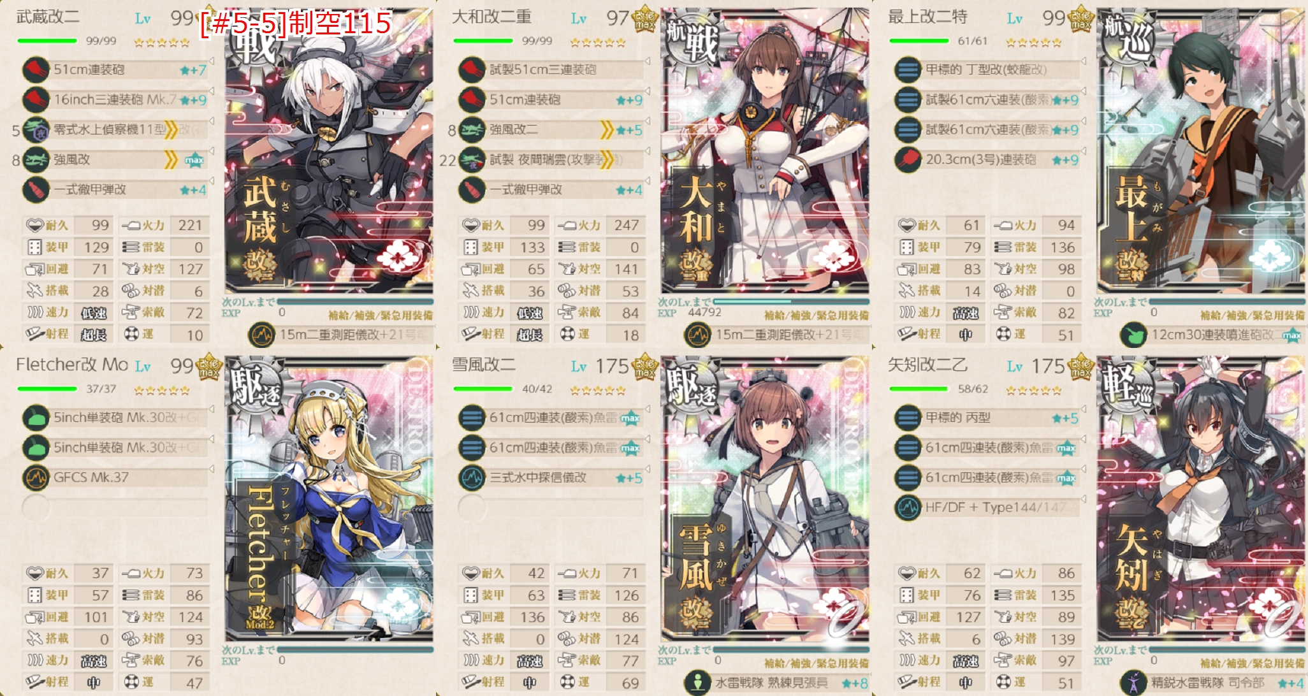Click the lookout icon beside 水雷戦隊 熟練見張員
1308x696 pixels.
point(697,683)
